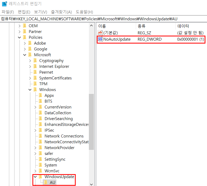Click the WindowsUpdate folder icon
Viewport: 207px width, 186px height.
point(41,177)
